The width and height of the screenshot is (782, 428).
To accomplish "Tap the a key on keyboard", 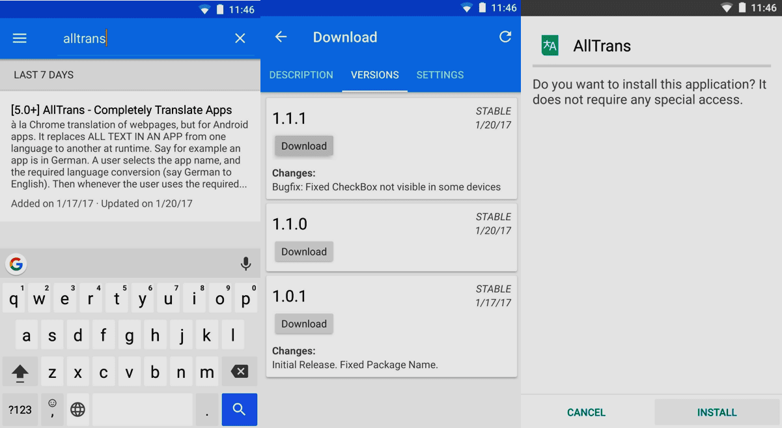I will tap(27, 336).
